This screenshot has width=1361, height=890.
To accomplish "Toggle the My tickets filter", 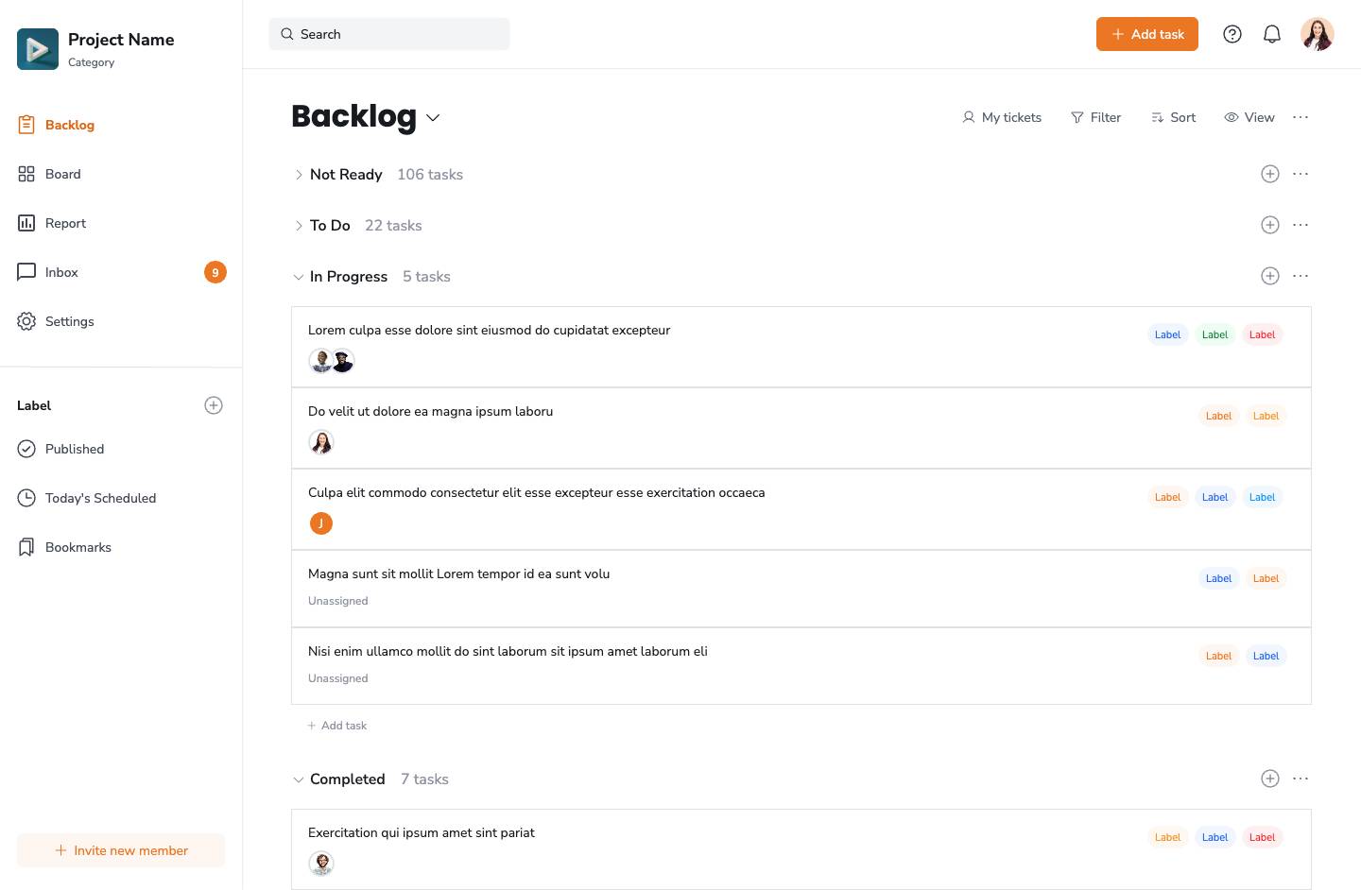I will [1002, 117].
